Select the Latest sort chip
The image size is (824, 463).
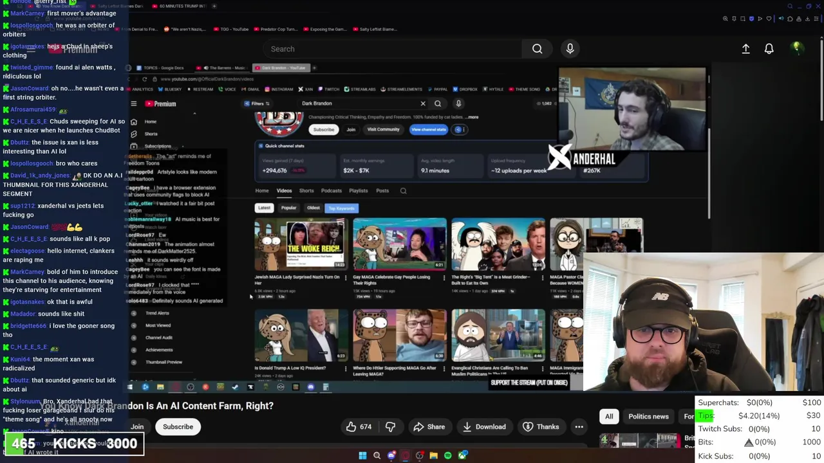coord(264,208)
